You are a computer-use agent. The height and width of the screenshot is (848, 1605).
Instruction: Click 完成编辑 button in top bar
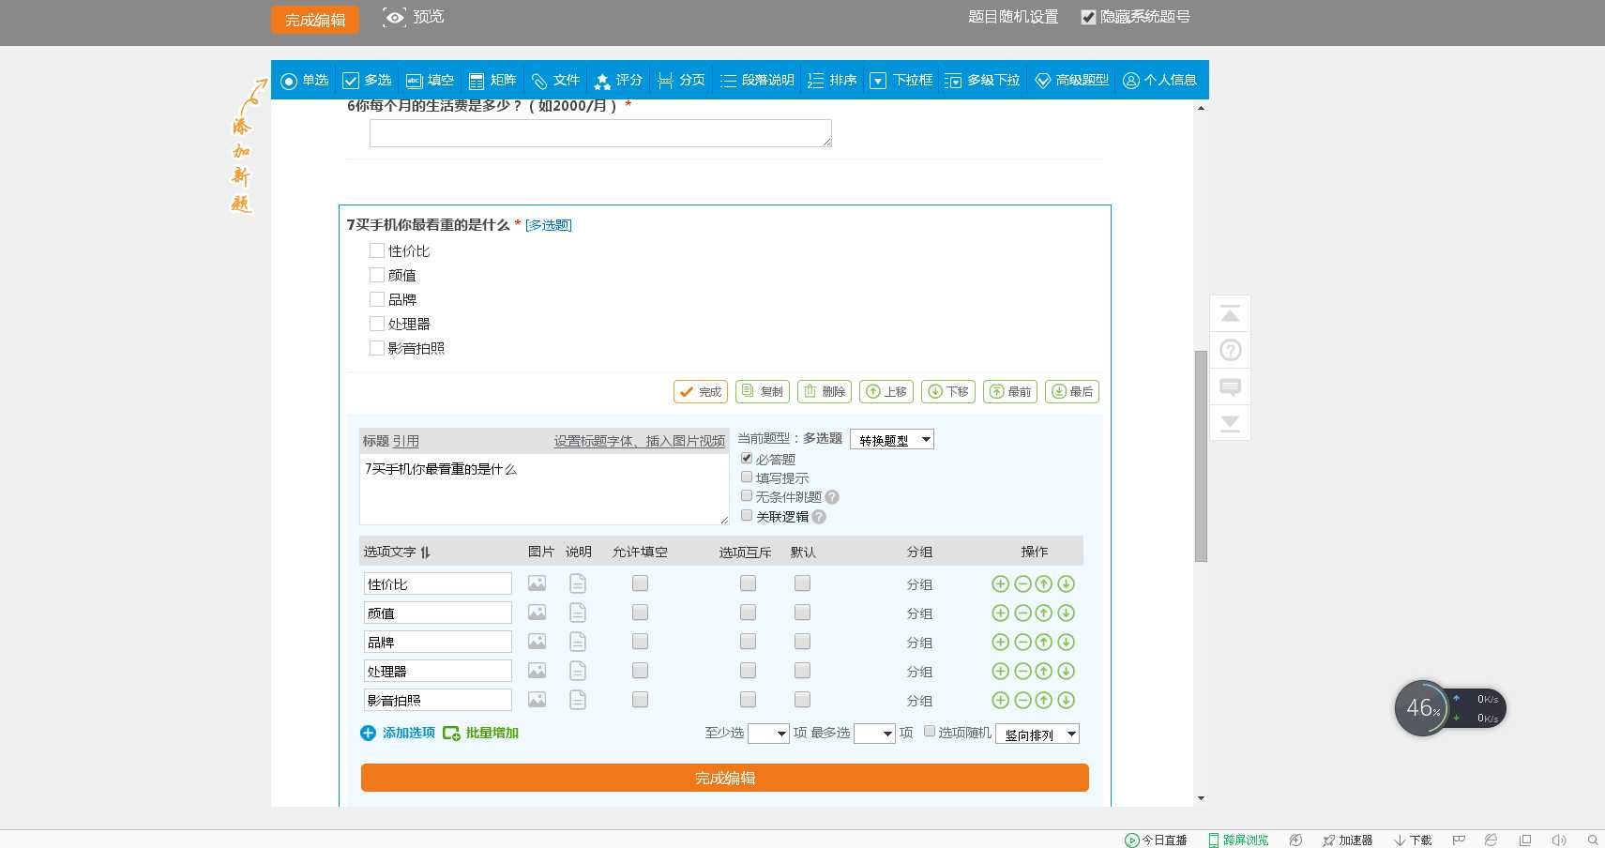tap(315, 20)
